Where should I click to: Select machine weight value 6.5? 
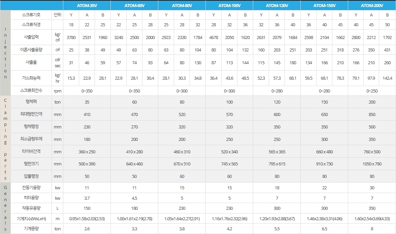[x=324, y=229]
